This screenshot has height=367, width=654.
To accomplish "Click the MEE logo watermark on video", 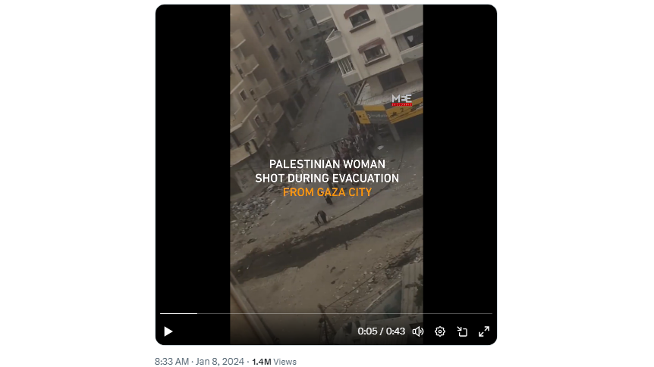I will tap(401, 100).
